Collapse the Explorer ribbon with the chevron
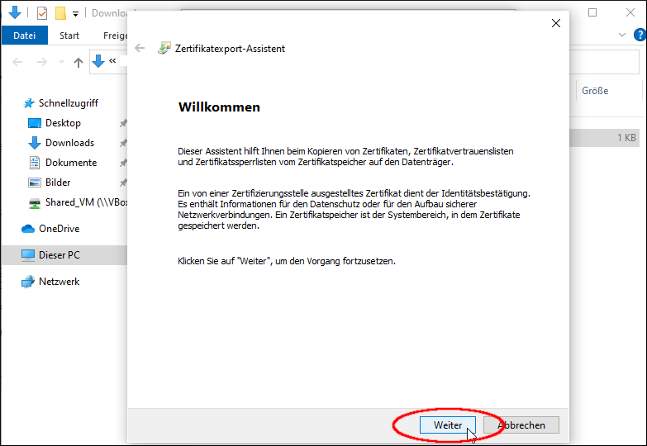 tap(622, 35)
